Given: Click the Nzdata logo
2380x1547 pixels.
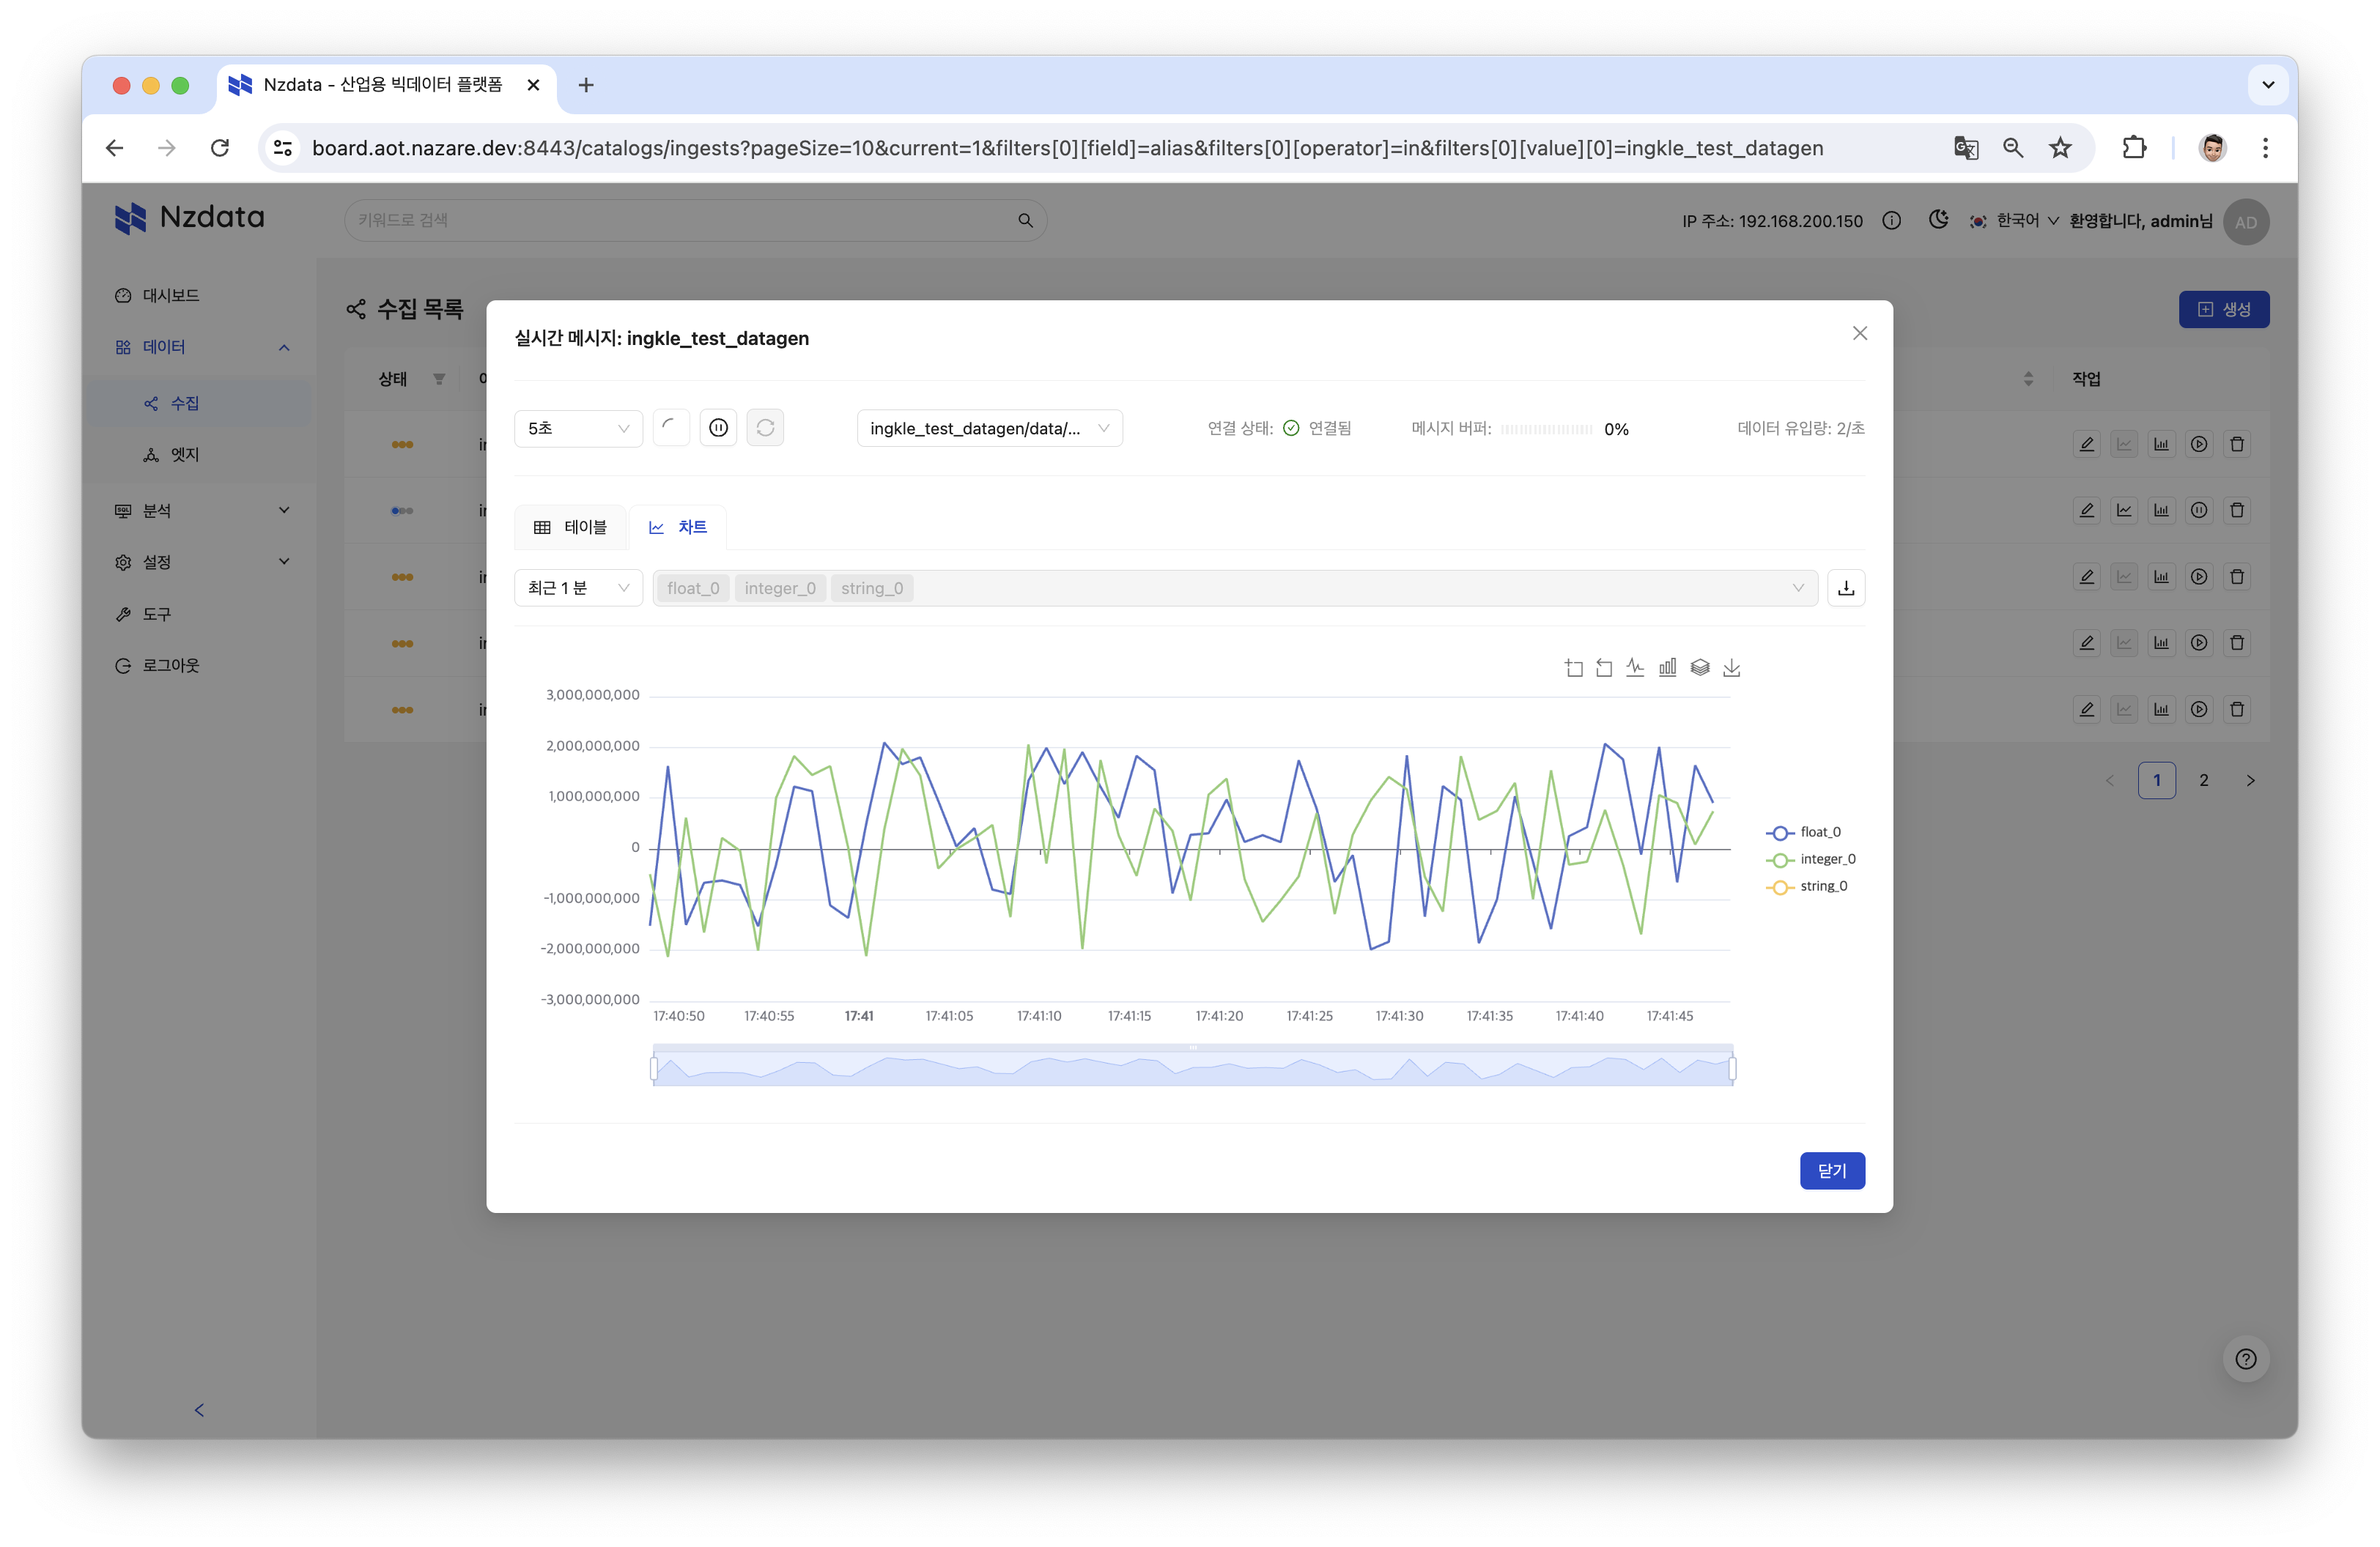Looking at the screenshot, I should pyautogui.click(x=189, y=218).
